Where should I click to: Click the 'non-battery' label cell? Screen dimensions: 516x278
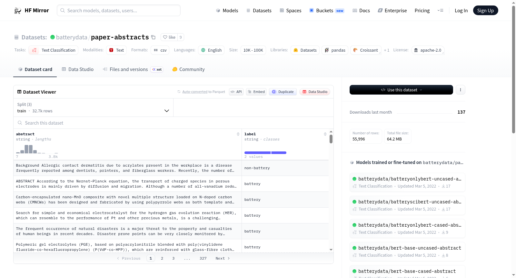(x=285, y=168)
